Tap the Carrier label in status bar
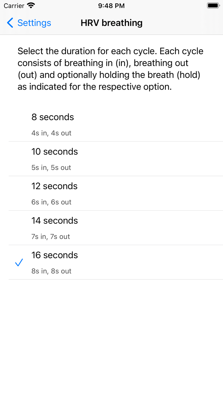Screen dimensions: 223x397 (x=14, y=6)
